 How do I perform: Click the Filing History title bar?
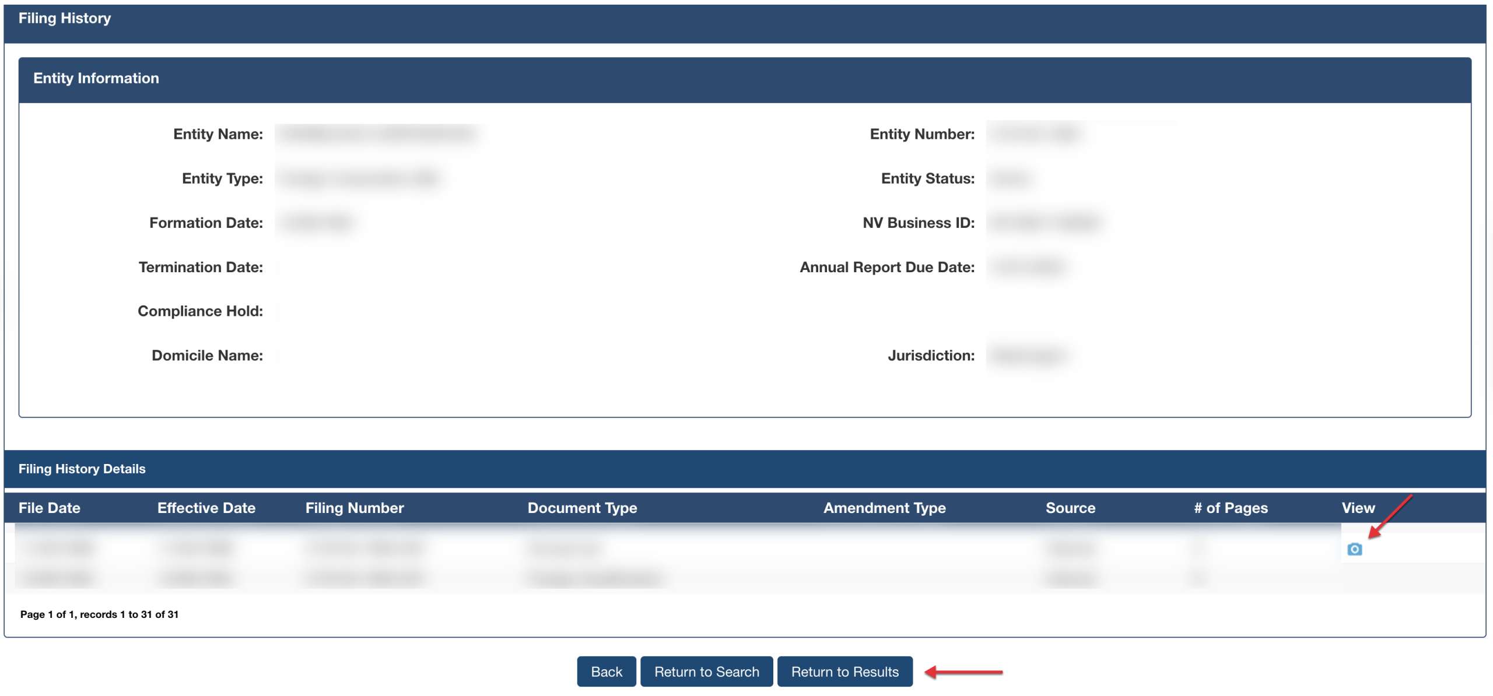(x=65, y=19)
